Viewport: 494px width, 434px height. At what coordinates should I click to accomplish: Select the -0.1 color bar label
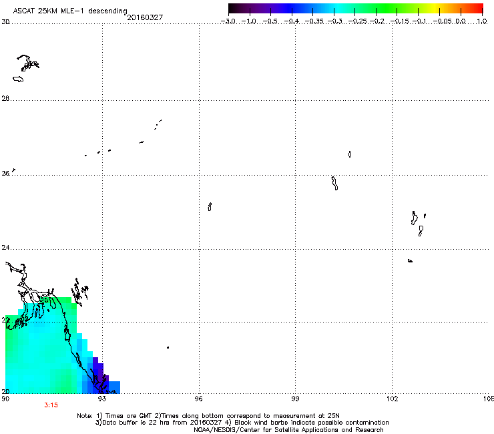tap(419, 21)
